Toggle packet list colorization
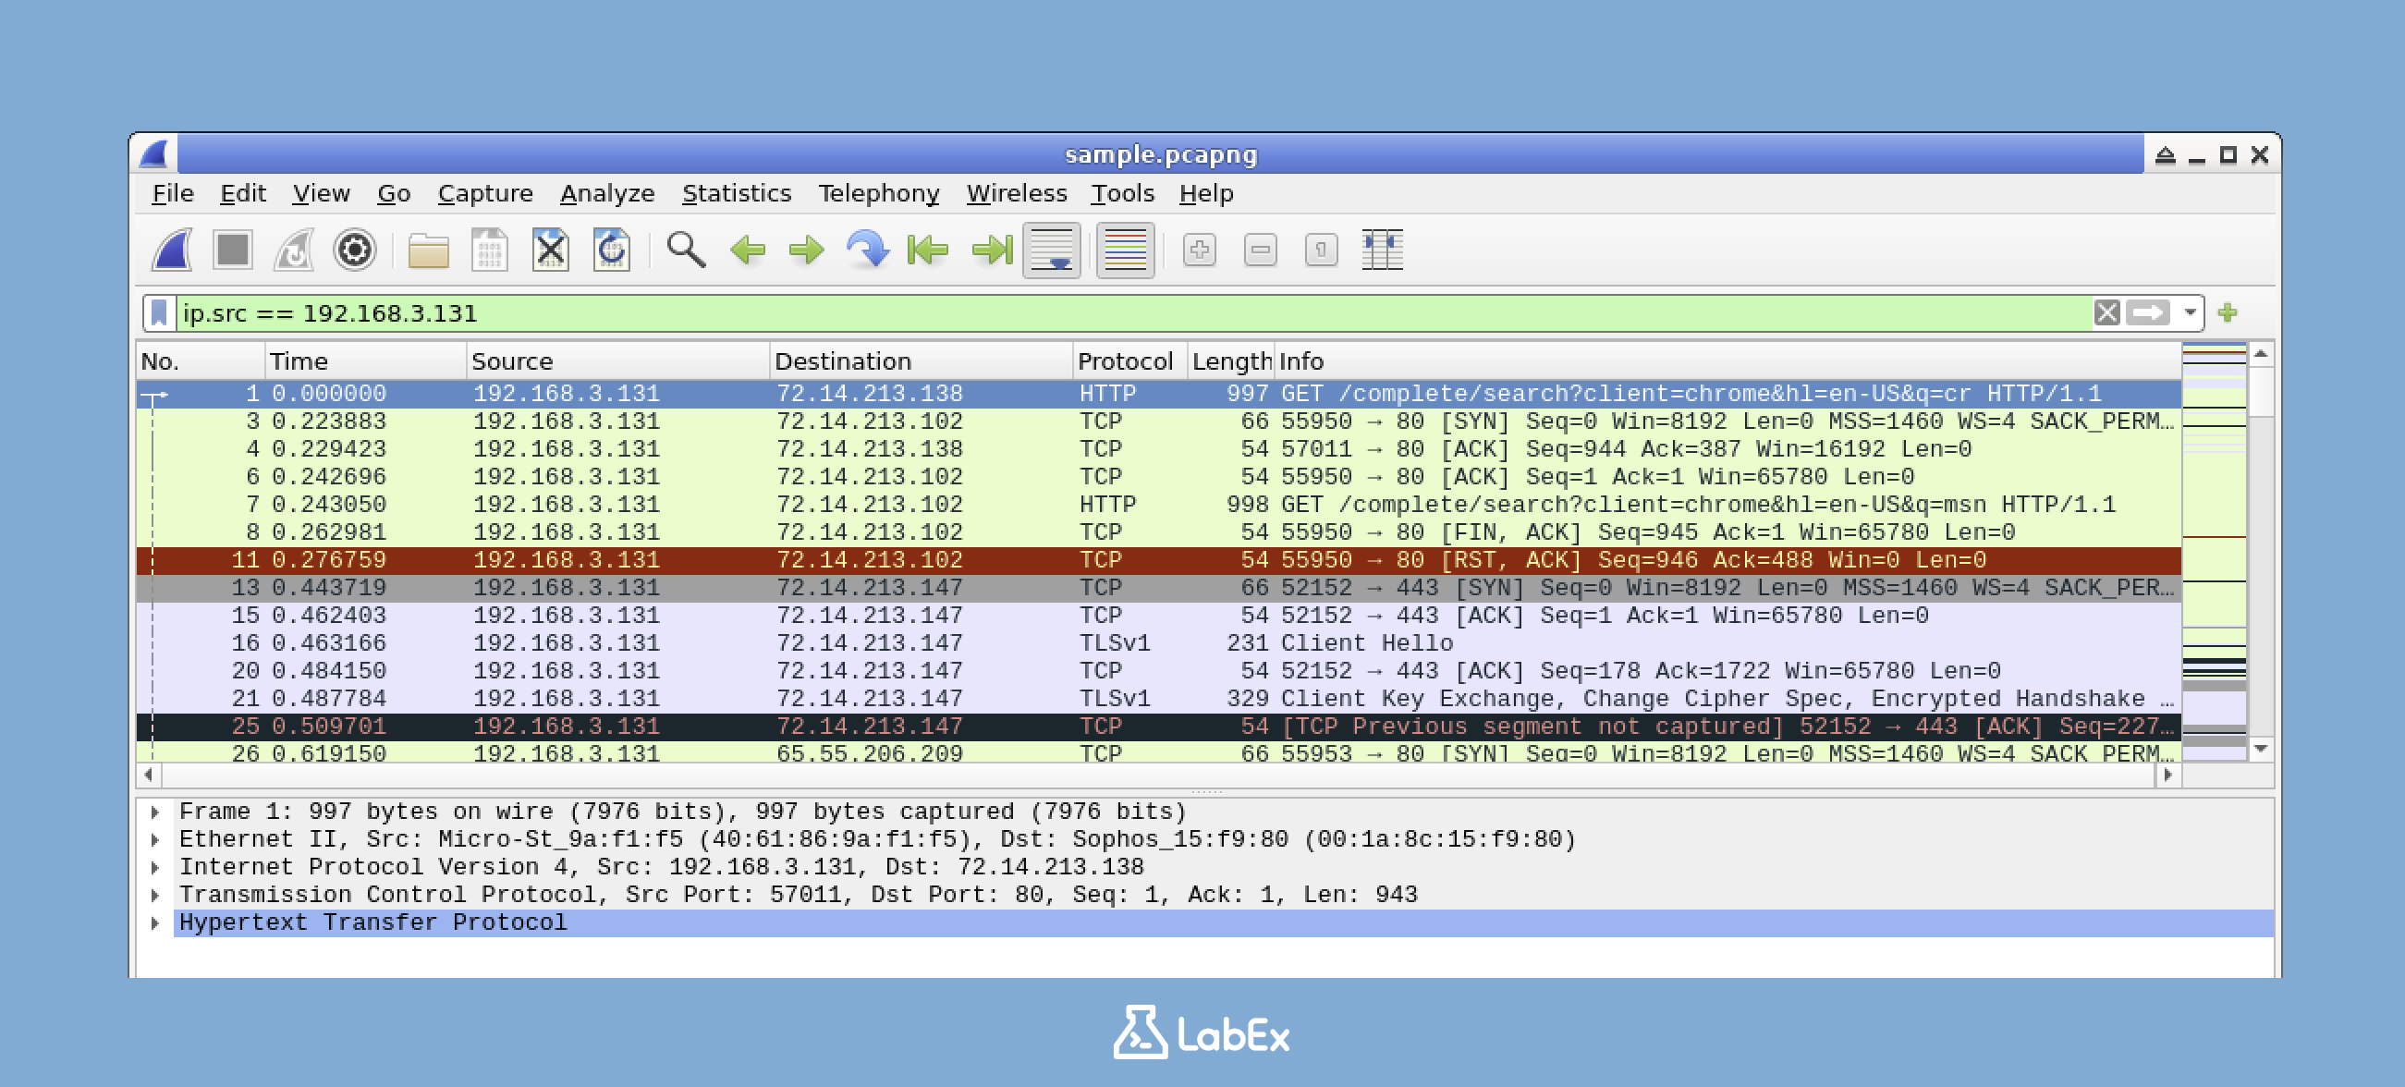2405x1087 pixels. point(1125,250)
